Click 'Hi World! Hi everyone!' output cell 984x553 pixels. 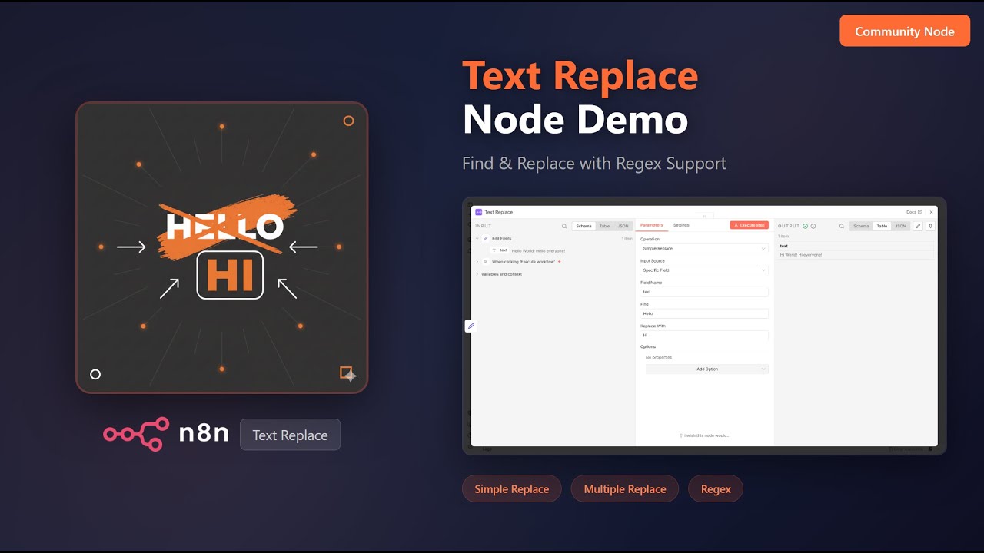pos(801,254)
